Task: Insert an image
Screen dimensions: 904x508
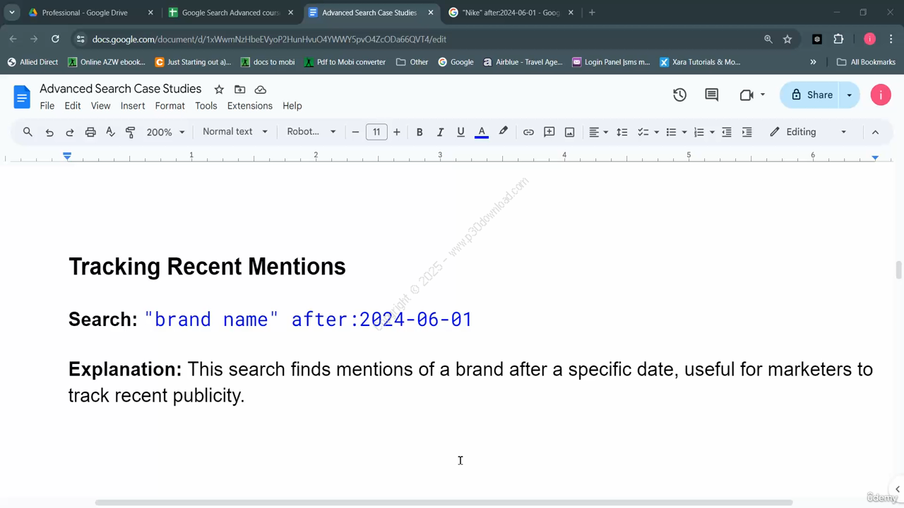Action: (x=569, y=132)
